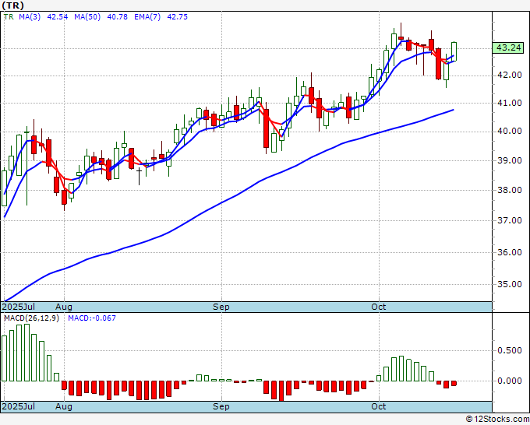Click the Oct label on MACD axis
The width and height of the screenshot is (530, 425).
[379, 406]
